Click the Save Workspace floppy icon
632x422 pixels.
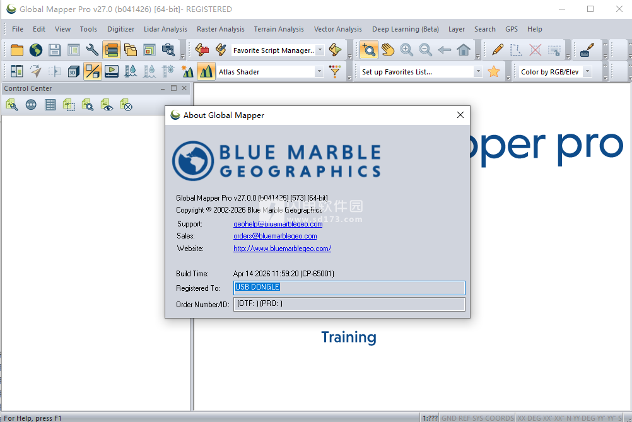[54, 50]
